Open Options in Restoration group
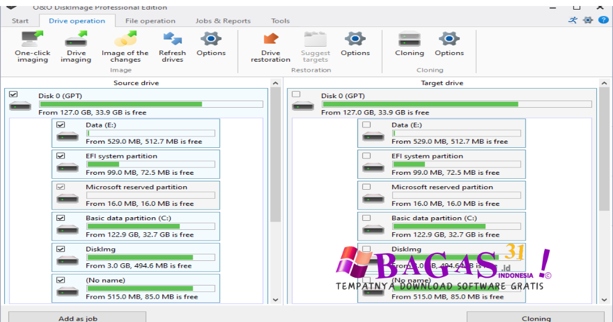This screenshot has width=613, height=322. (355, 44)
